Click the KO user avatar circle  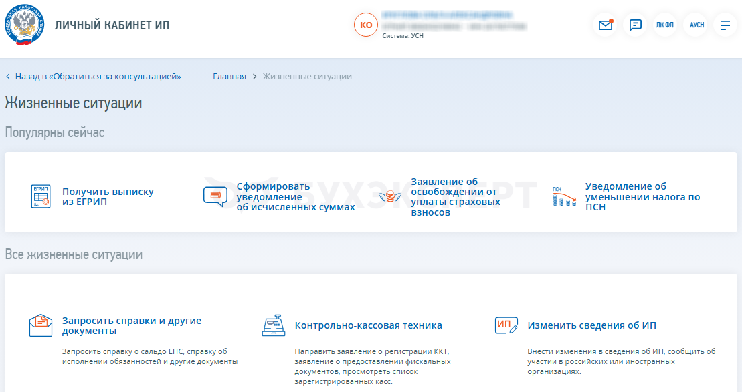tap(366, 25)
